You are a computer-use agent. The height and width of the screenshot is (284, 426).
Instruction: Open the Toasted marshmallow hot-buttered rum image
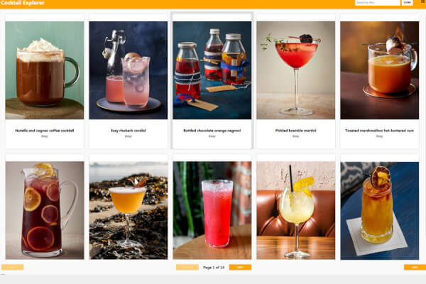coord(380,70)
